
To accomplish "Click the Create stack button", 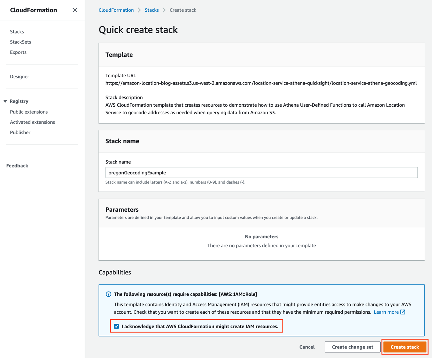I will click(405, 347).
